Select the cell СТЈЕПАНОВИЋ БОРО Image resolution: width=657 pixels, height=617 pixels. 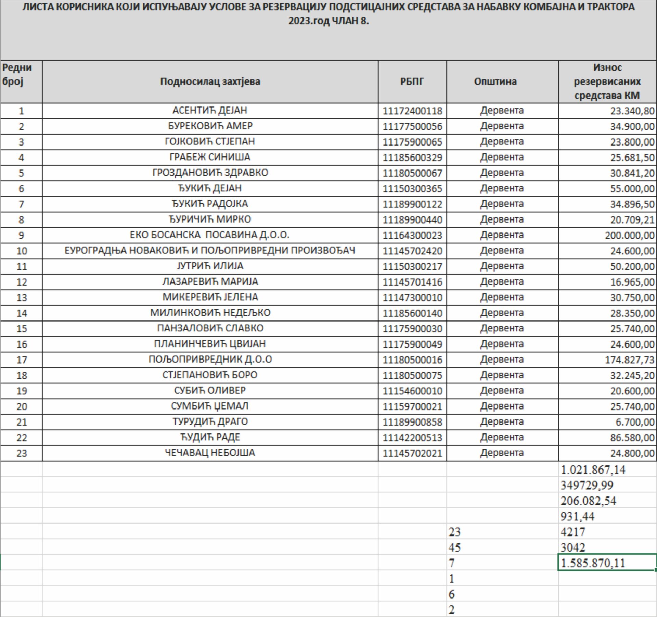[x=210, y=375]
